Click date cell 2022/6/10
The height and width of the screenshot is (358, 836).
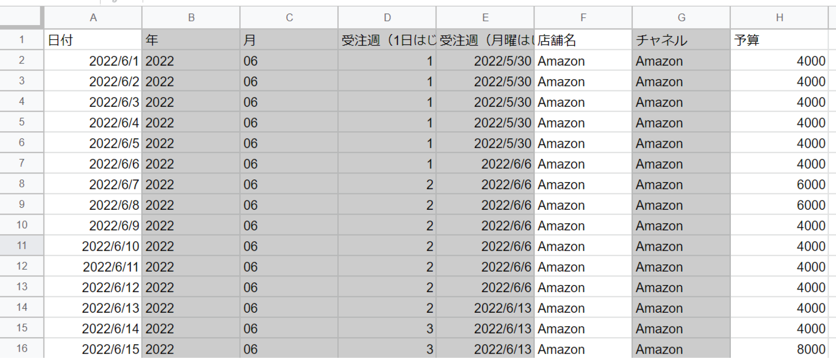[93, 246]
